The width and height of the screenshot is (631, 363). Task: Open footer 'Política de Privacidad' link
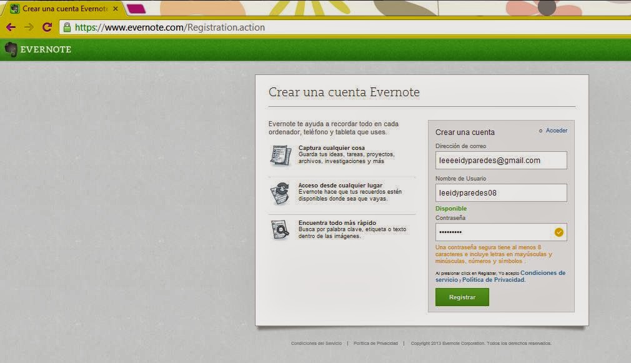pyautogui.click(x=375, y=343)
